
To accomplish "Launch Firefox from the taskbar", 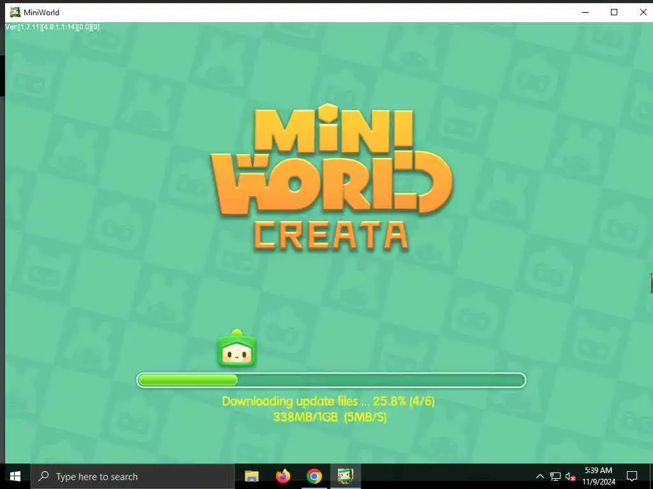I will pyautogui.click(x=283, y=476).
